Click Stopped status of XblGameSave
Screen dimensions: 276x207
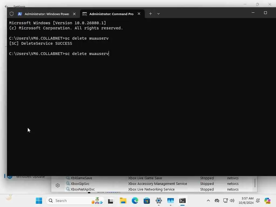point(207,178)
